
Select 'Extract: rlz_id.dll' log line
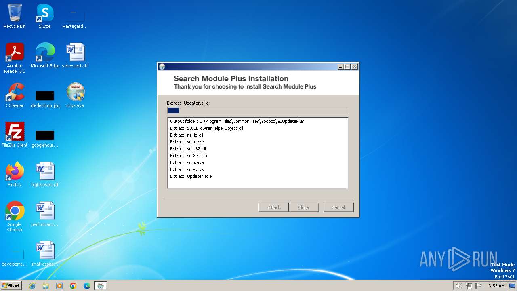[x=187, y=135]
